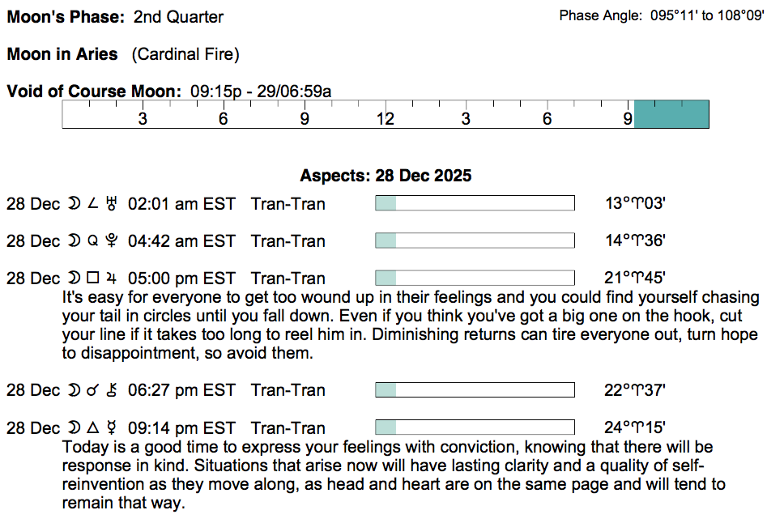Click the strength bar for the 04:42 am aspect

[x=475, y=240]
